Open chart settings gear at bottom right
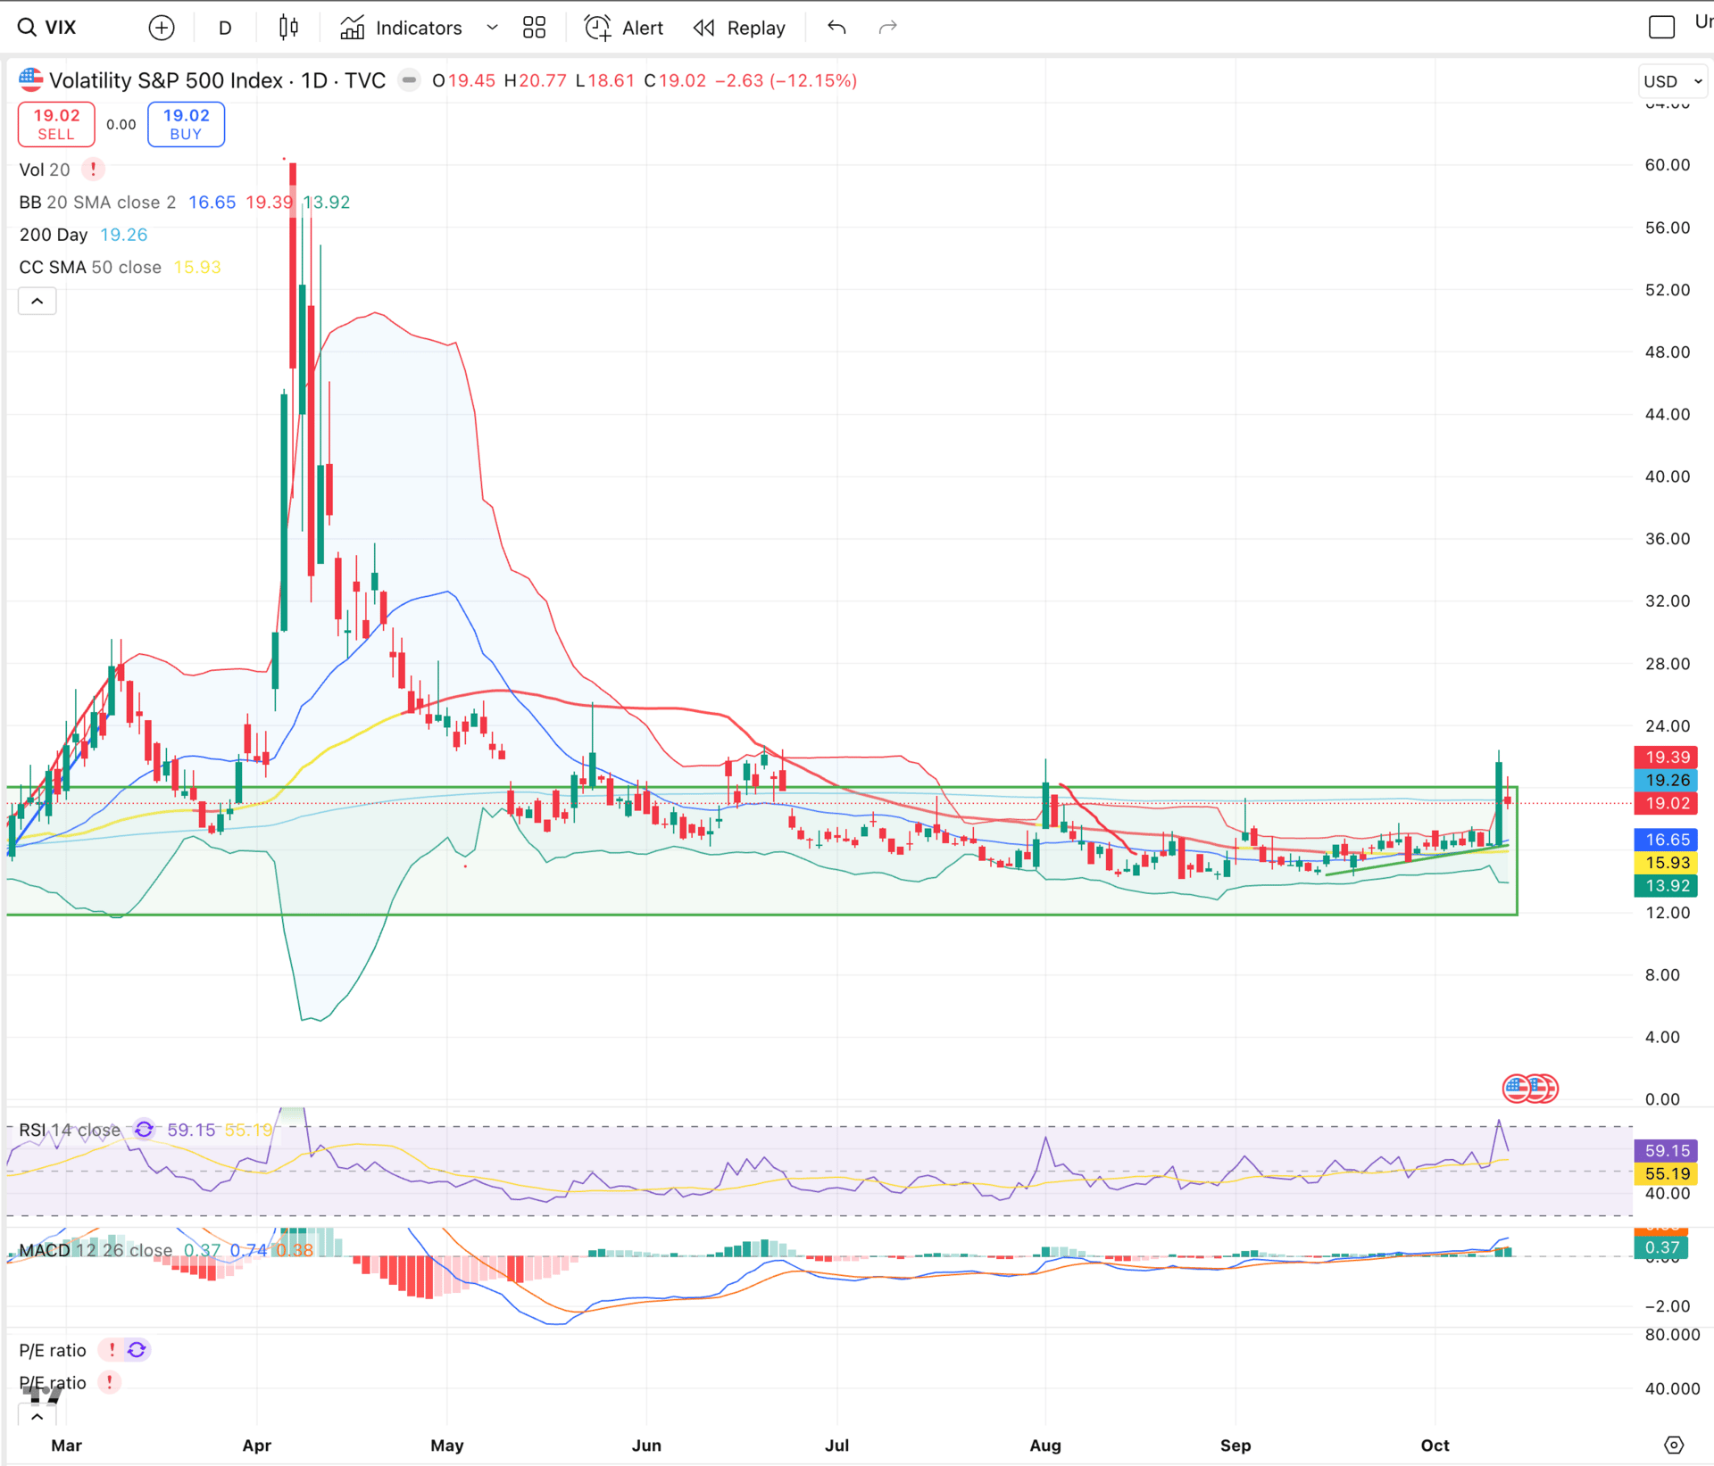This screenshot has height=1466, width=1714. [1674, 1445]
